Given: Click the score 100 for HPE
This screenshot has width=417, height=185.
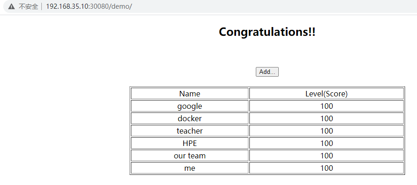Looking at the screenshot, I should click(x=326, y=143).
